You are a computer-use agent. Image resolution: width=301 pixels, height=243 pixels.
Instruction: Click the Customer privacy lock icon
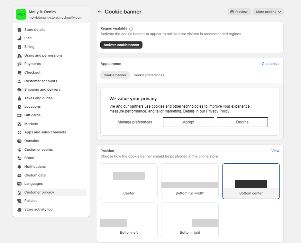coord(19,193)
